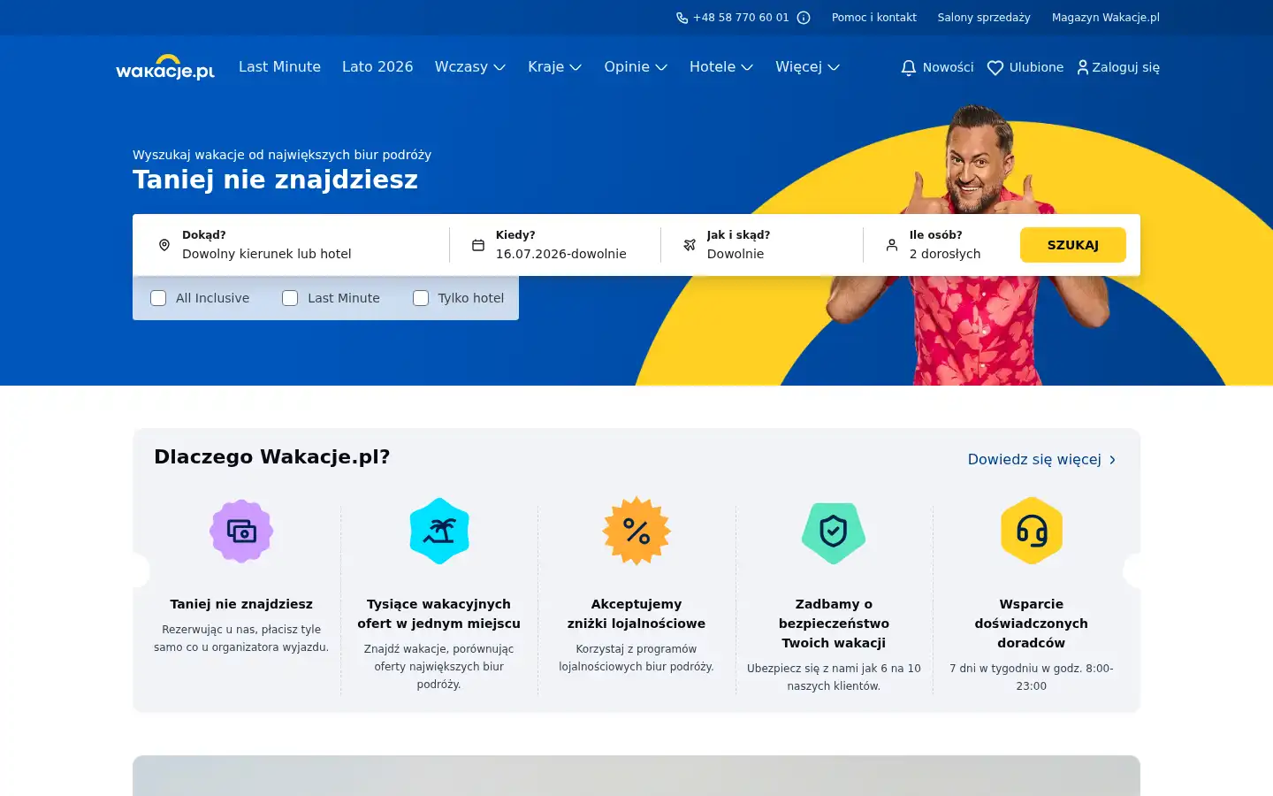Open the Hotele dropdown menu

721,67
